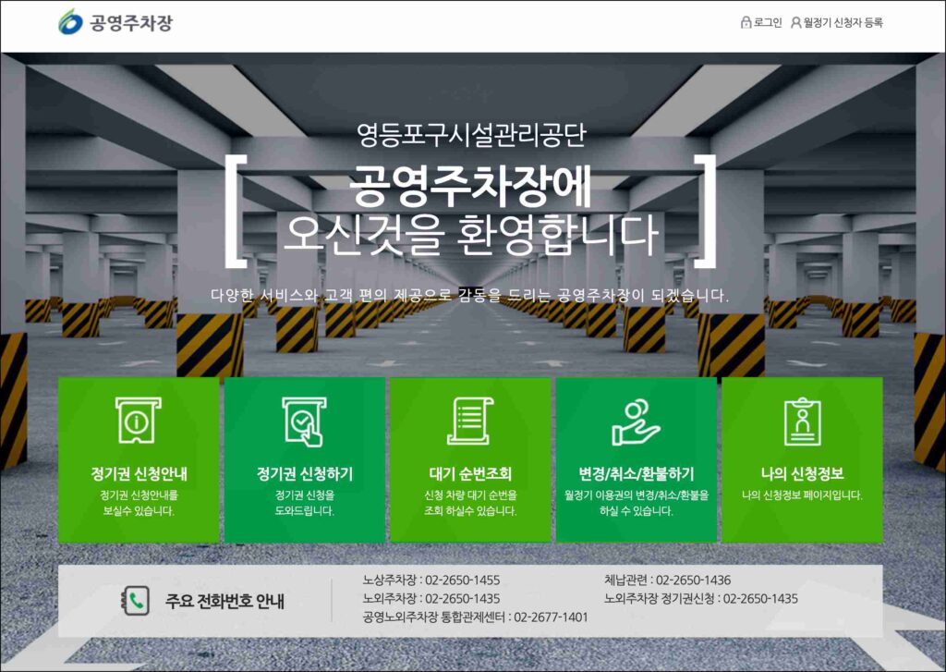946x672 pixels.
Task: Click the 공영주차장 logo icon
Action: tap(70, 22)
